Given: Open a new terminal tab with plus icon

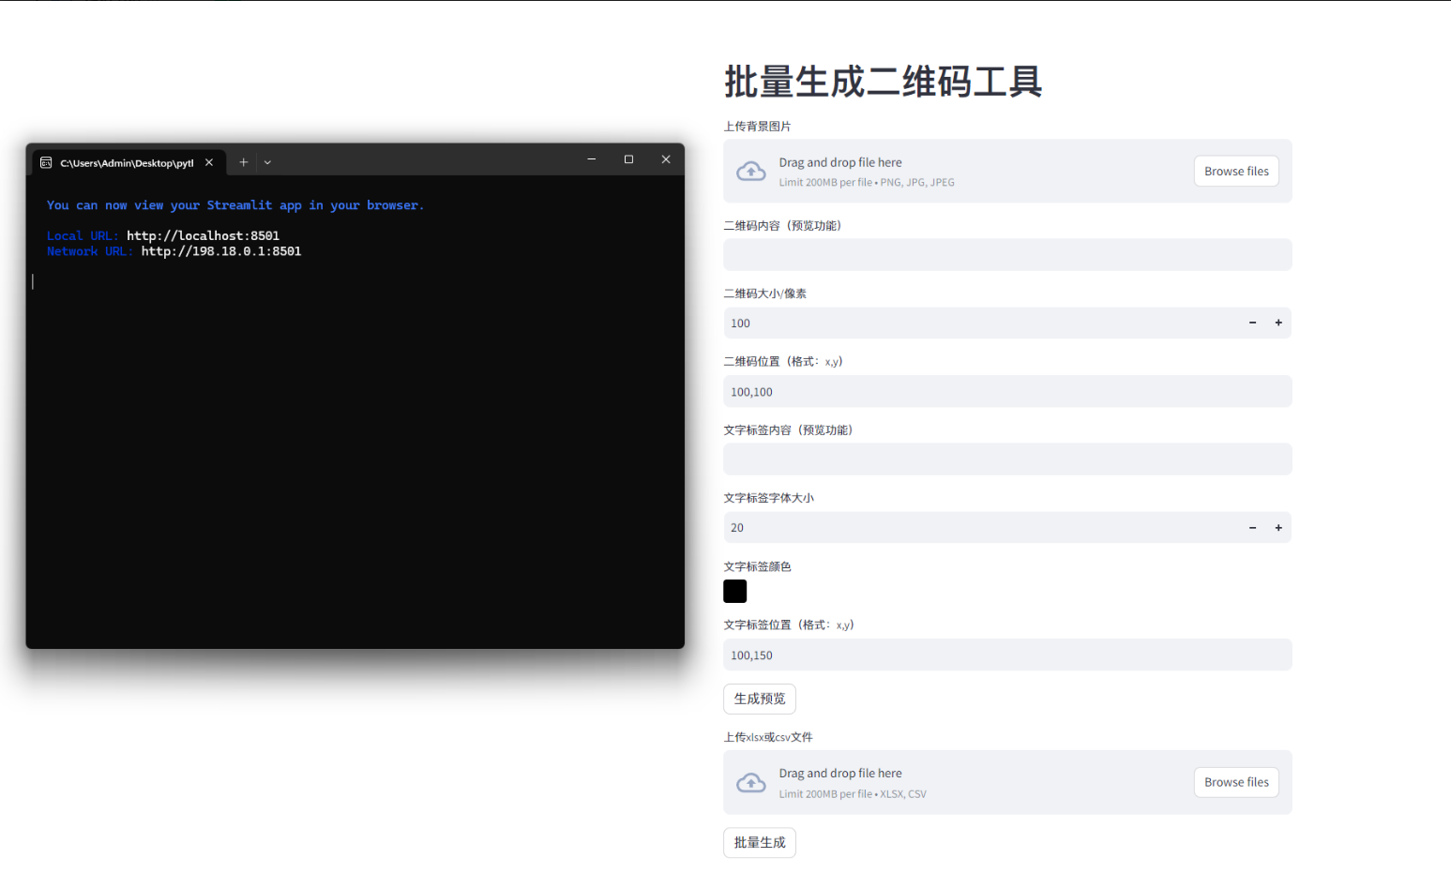Looking at the screenshot, I should click(x=243, y=161).
